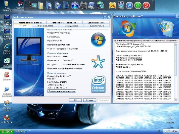Switch to the Дополнительно tab
The width and height of the screenshot is (179, 134).
[97, 26]
